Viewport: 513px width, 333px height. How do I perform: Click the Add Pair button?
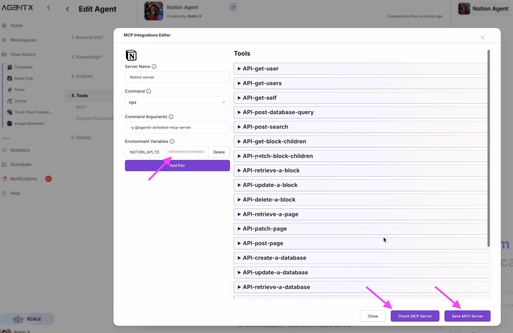coord(177,166)
